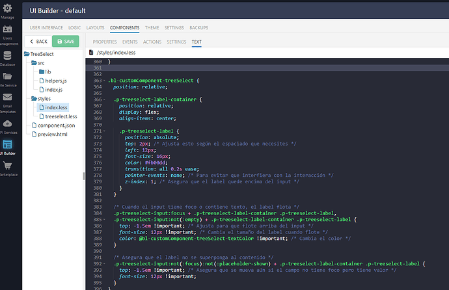Screen dimensions: 449x290
Task: Click 'z-index: 1;' on line 379
Action: point(141,181)
